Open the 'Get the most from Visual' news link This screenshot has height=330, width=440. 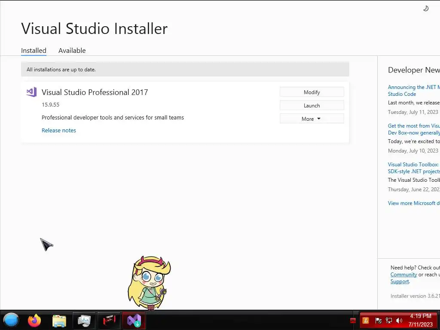[x=414, y=129]
